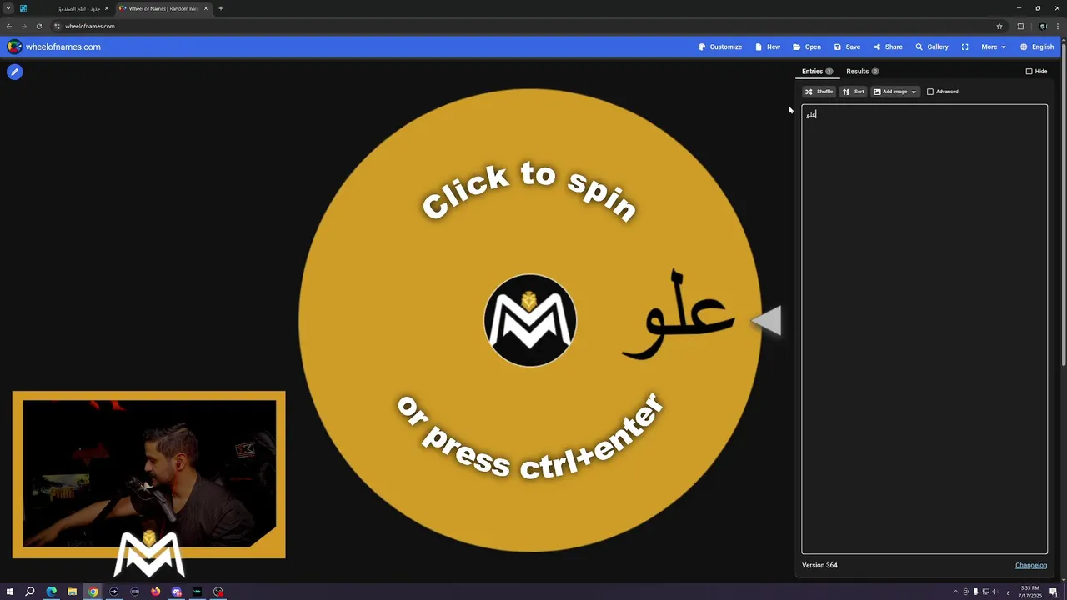Open Microsoft Edge from taskbar

(52, 592)
